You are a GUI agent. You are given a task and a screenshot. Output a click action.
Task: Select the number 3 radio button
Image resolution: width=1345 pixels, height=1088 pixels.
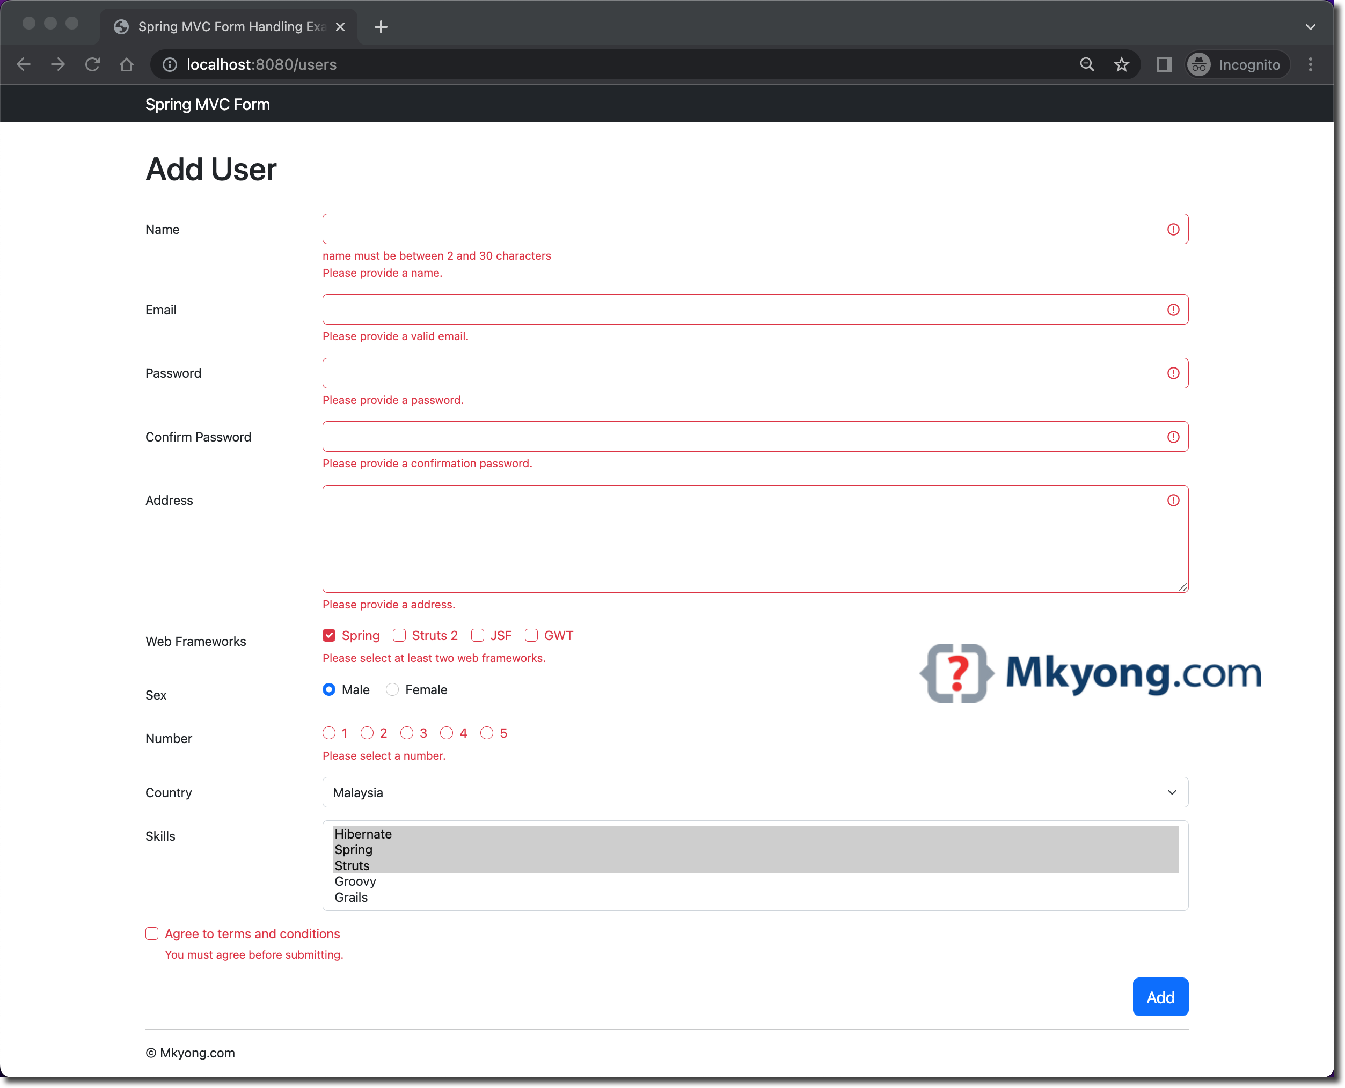pos(407,732)
